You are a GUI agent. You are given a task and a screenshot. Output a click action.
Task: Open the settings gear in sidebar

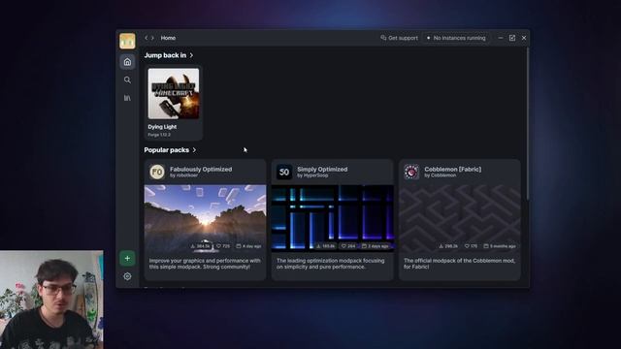127,276
